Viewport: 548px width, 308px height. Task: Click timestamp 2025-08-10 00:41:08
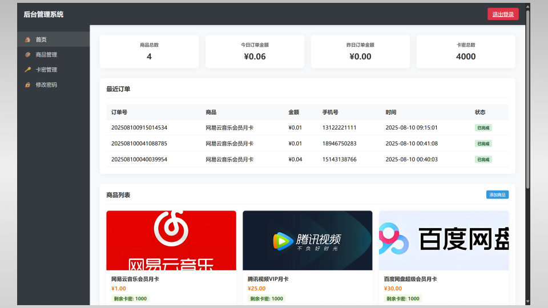tap(412, 143)
